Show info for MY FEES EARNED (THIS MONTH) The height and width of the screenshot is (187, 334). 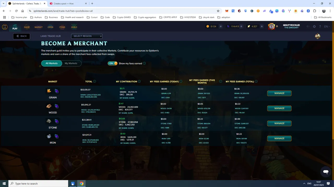(220, 81)
